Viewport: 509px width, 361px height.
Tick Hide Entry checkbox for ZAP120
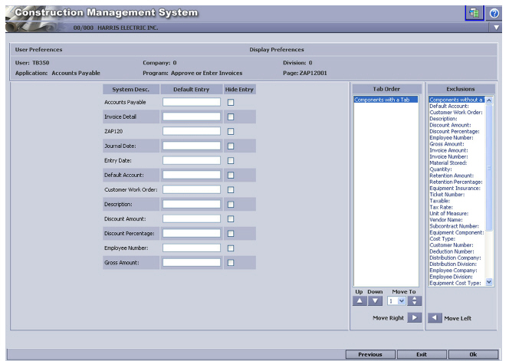(231, 132)
